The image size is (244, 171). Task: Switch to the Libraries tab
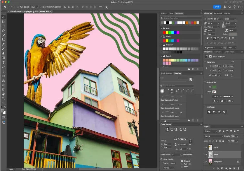click(218, 52)
